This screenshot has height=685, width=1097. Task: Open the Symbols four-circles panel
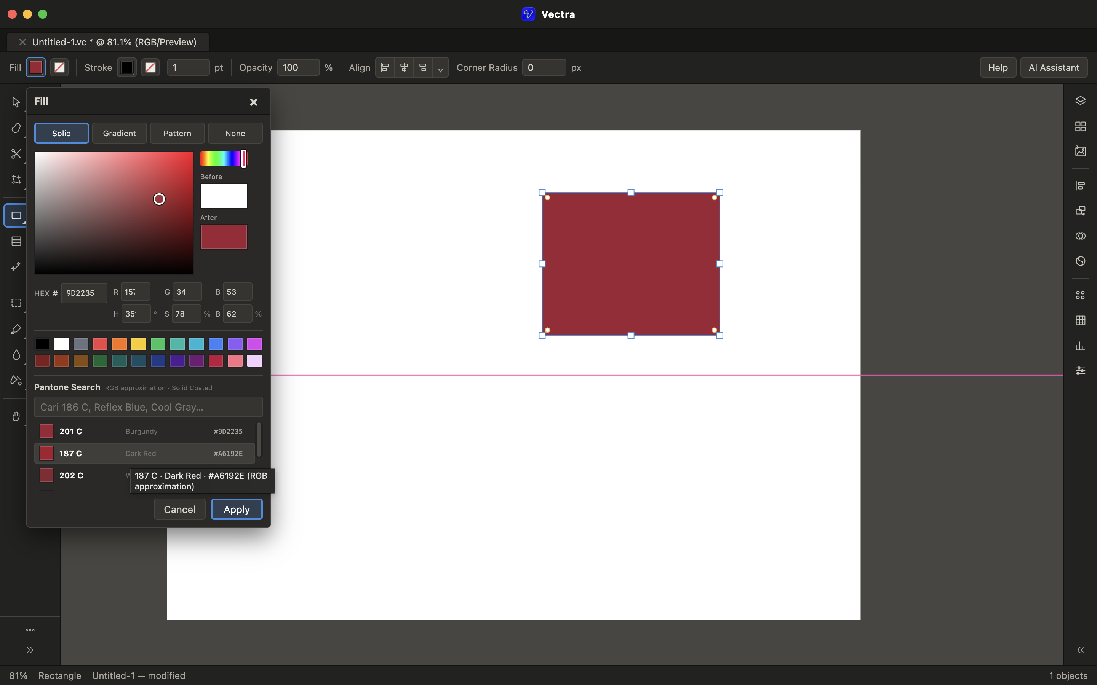tap(1080, 295)
